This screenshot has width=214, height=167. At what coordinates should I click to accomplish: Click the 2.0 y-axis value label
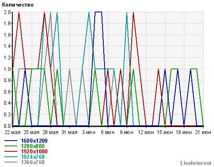7,12
